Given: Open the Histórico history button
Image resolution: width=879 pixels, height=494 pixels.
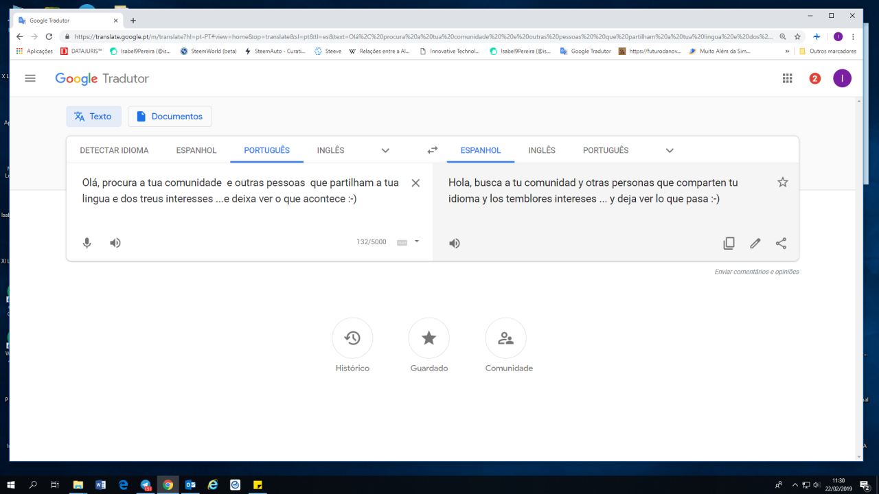Looking at the screenshot, I should (352, 338).
